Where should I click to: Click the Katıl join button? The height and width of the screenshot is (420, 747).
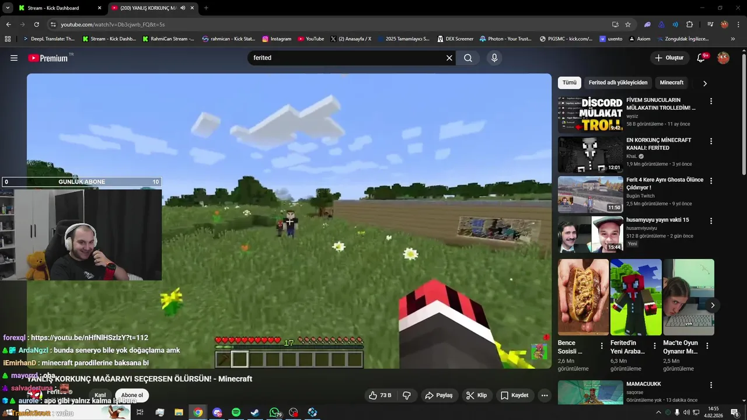pyautogui.click(x=100, y=395)
